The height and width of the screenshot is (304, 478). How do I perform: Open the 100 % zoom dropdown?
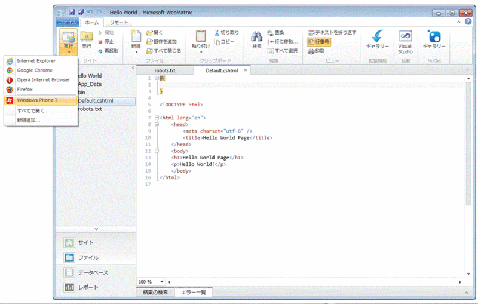tap(162, 282)
